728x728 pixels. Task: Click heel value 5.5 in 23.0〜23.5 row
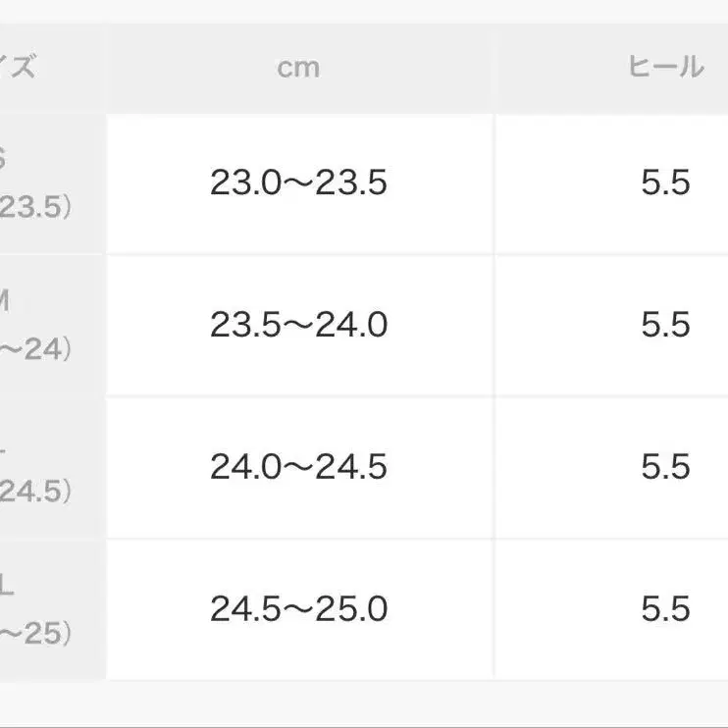click(666, 183)
